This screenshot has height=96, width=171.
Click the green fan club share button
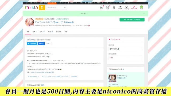pyautogui.click(x=132, y=19)
